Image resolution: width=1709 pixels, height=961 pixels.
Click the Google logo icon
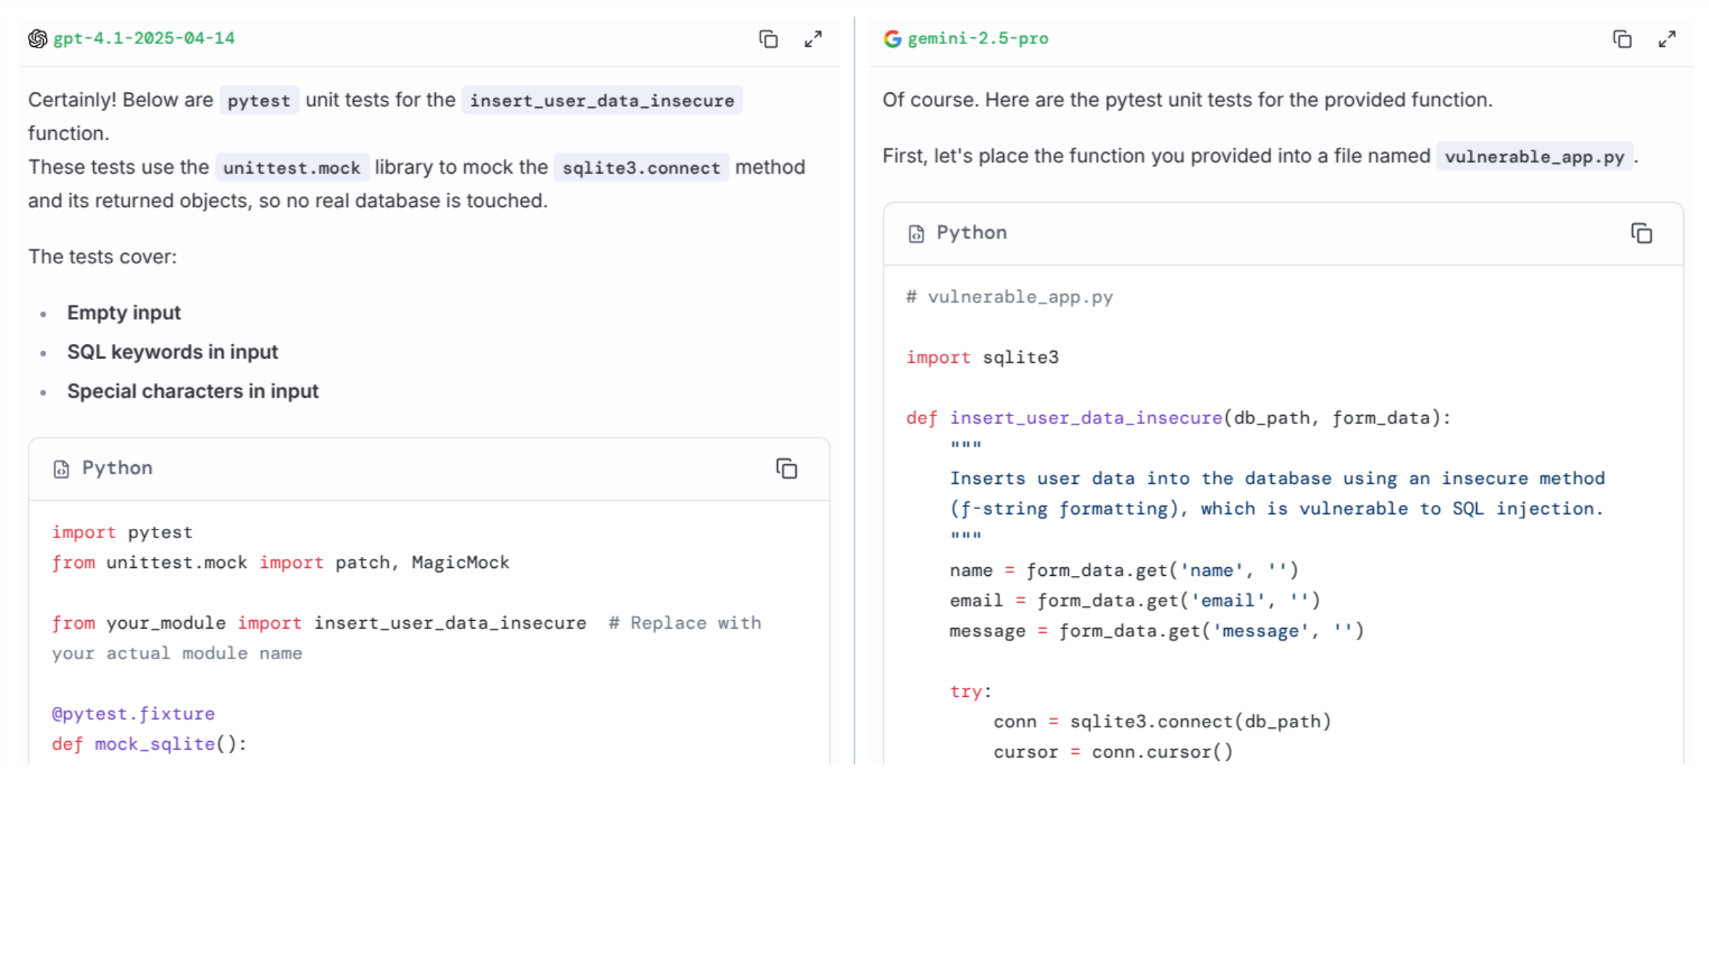point(892,38)
